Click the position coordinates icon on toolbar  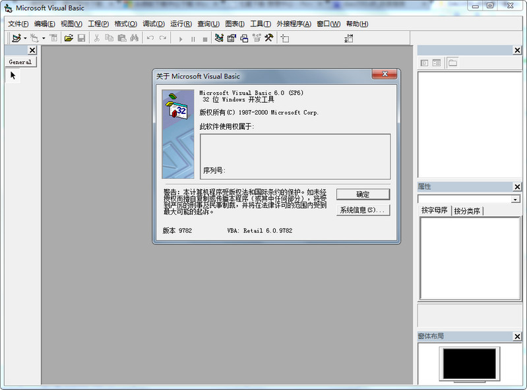[285, 39]
